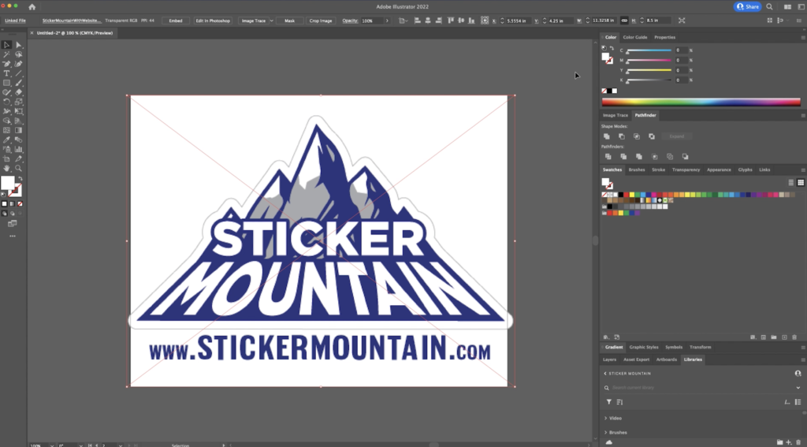Choose the Rectangle tool
The height and width of the screenshot is (447, 807).
pyautogui.click(x=6, y=83)
